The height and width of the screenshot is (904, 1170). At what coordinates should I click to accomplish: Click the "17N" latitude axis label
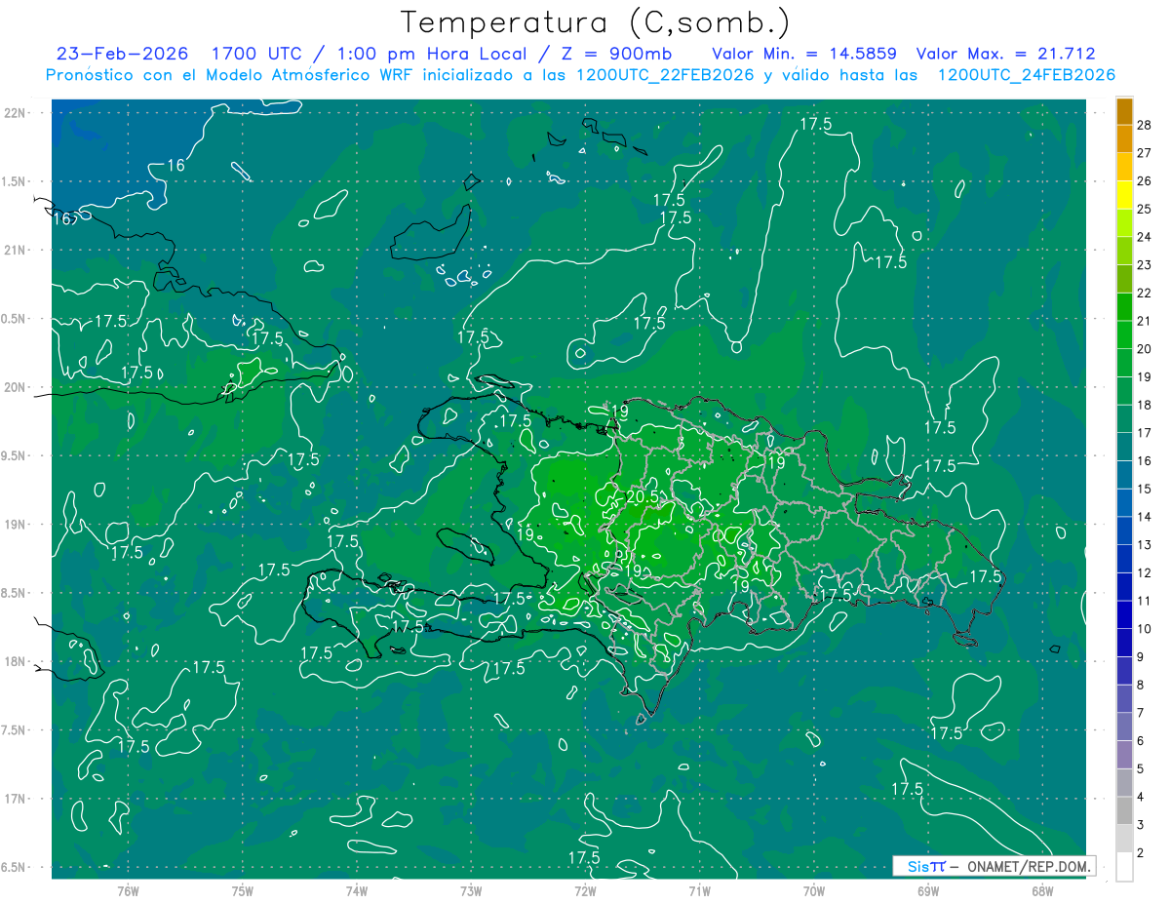click(x=16, y=799)
